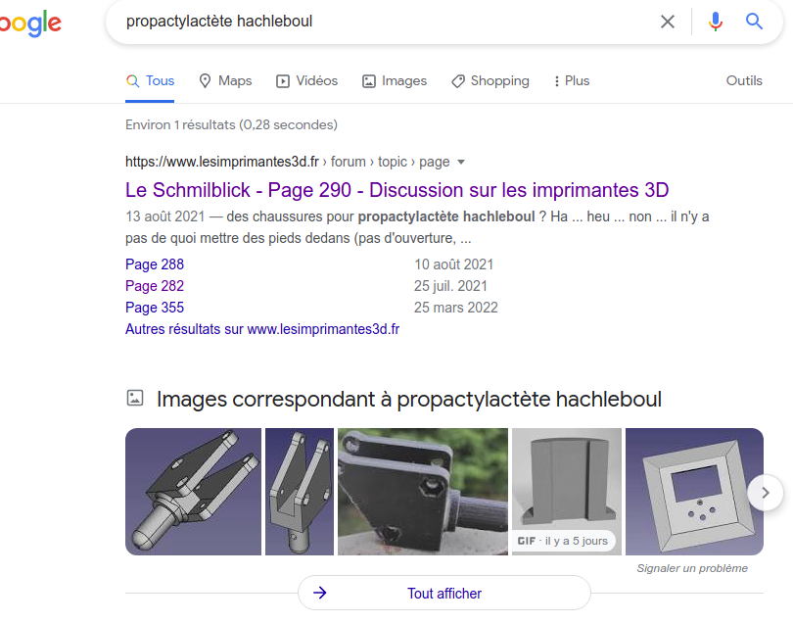793x623 pixels.
Task: Click the lesimprimantes3d.fr breadcrumb URL
Action: [x=222, y=162]
